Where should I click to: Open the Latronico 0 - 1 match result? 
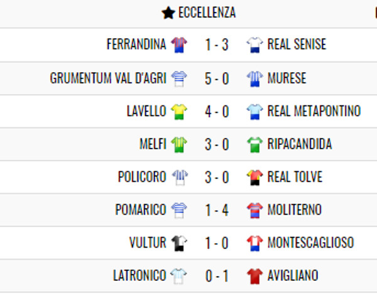pos(217,276)
